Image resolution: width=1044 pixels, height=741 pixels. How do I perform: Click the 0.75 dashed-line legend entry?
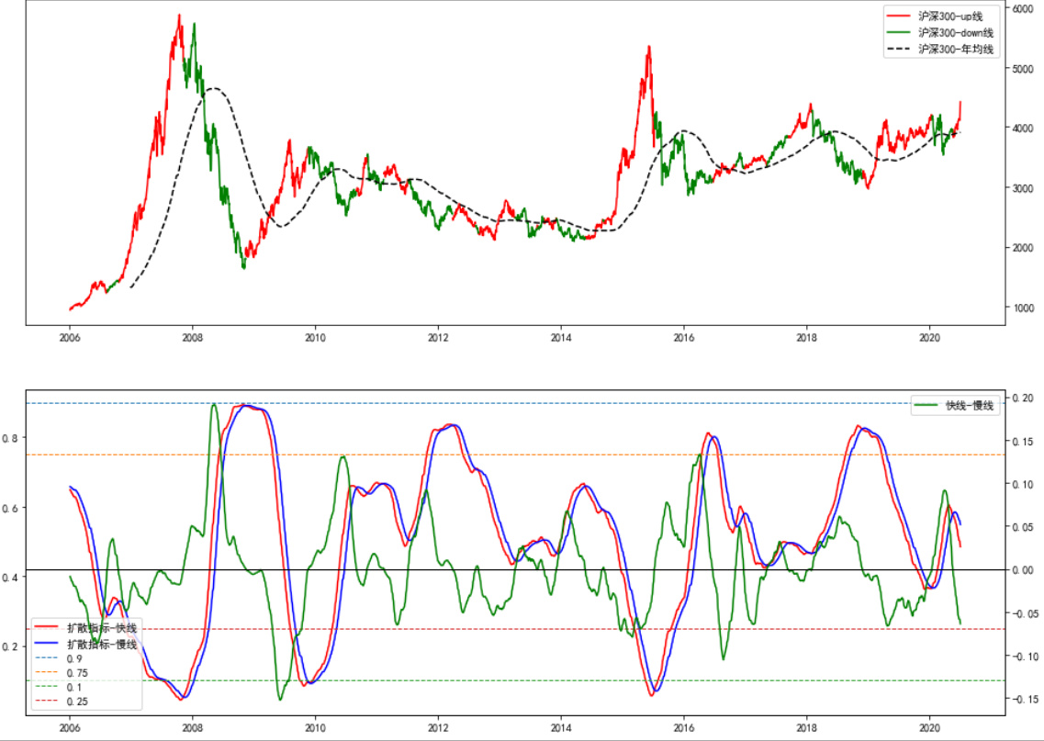[77, 673]
